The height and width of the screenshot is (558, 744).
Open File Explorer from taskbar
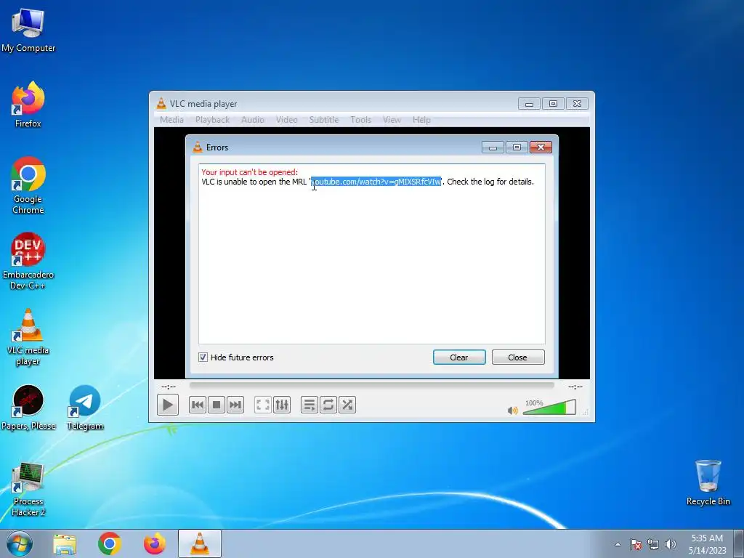65,543
